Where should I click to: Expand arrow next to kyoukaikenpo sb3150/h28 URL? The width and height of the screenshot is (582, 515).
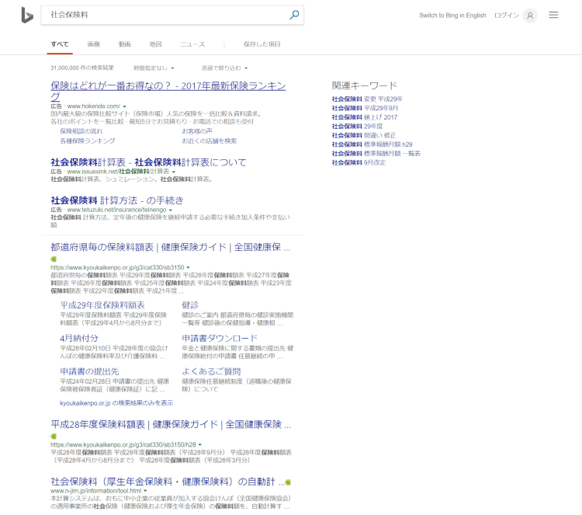click(x=199, y=445)
